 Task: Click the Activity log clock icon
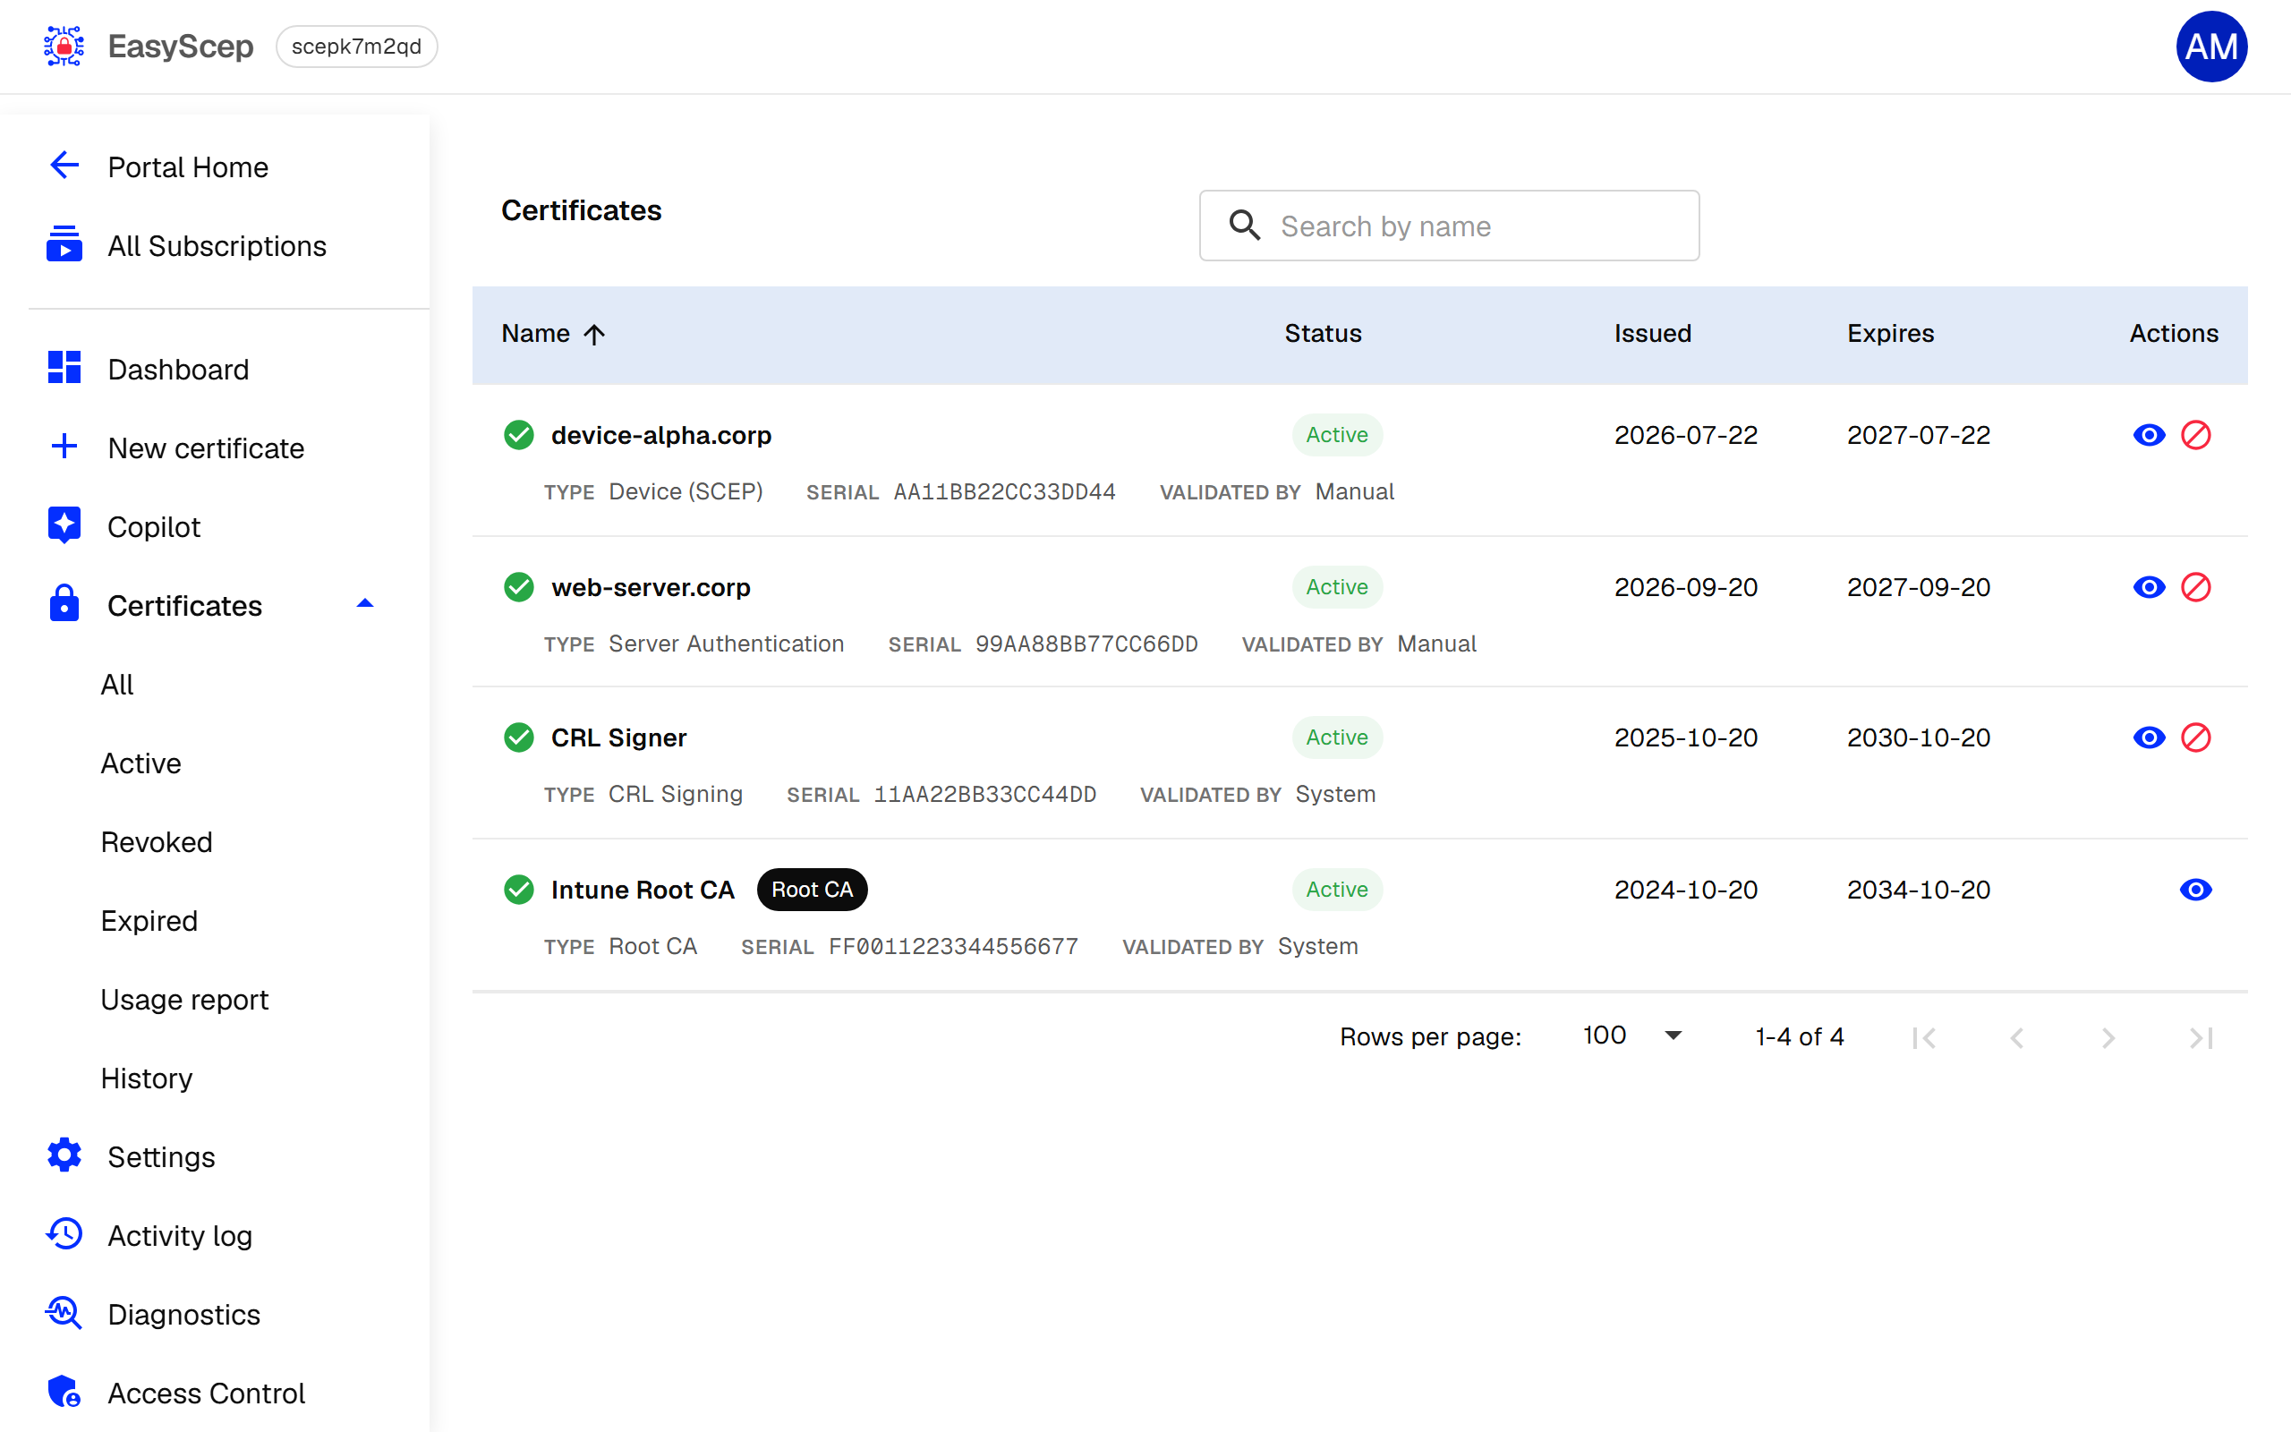(64, 1234)
